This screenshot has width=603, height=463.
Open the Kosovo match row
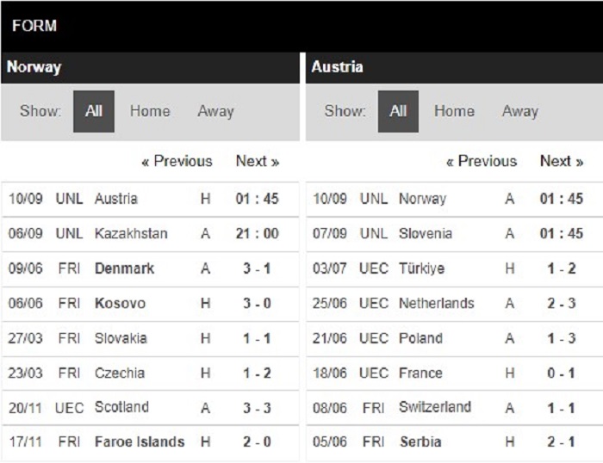click(x=150, y=304)
